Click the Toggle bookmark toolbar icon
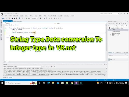The height and width of the screenshot is (97, 129). point(54,18)
